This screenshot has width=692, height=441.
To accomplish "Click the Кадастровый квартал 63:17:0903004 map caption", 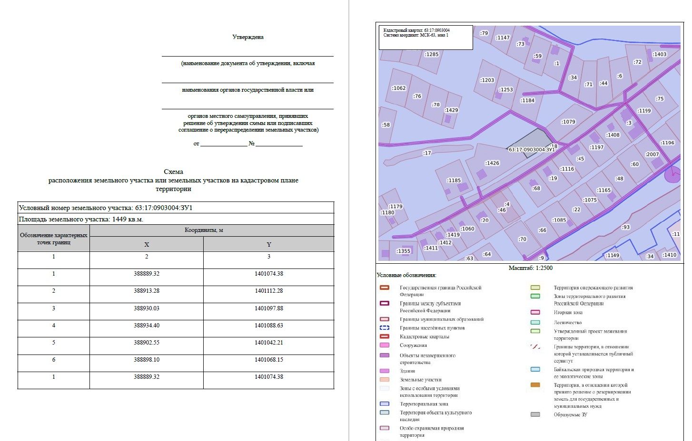I will pos(416,30).
